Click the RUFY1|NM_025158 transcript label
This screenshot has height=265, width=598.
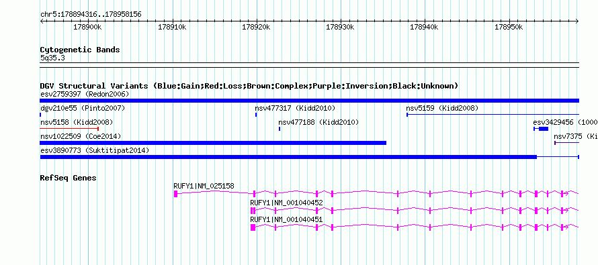[x=204, y=187]
